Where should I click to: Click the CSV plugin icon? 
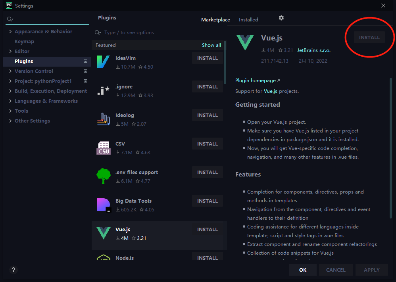[103, 148]
